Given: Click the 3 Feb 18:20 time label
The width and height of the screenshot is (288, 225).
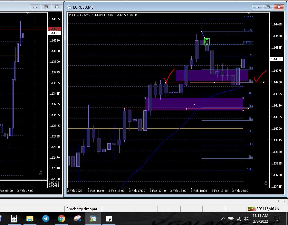Looking at the screenshot, I should pos(199,191).
